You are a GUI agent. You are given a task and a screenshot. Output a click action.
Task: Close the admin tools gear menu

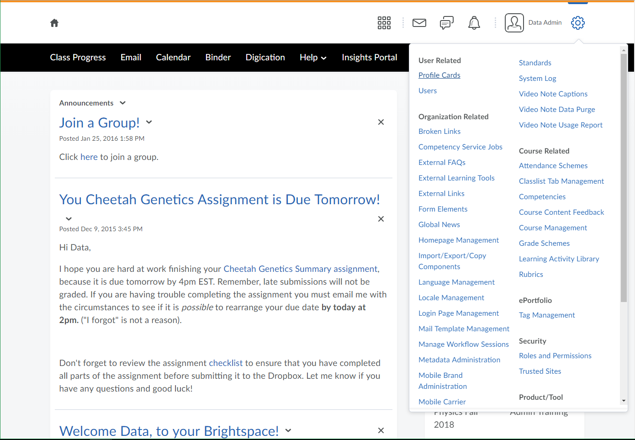coord(577,23)
